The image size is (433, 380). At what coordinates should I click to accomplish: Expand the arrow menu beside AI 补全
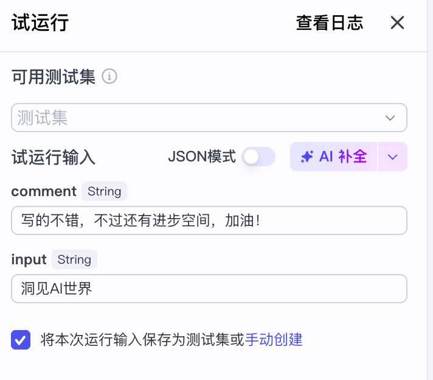pos(393,157)
